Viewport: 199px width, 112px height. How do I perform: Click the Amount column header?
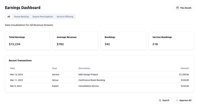(185, 68)
